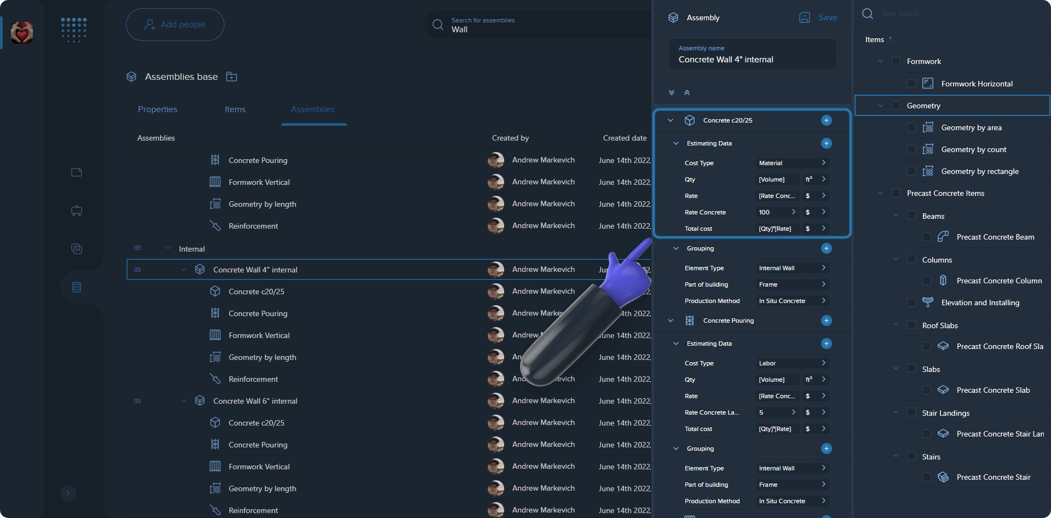1051x518 pixels.
Task: Check the Roof Slabs checkbox
Action: pyautogui.click(x=911, y=325)
